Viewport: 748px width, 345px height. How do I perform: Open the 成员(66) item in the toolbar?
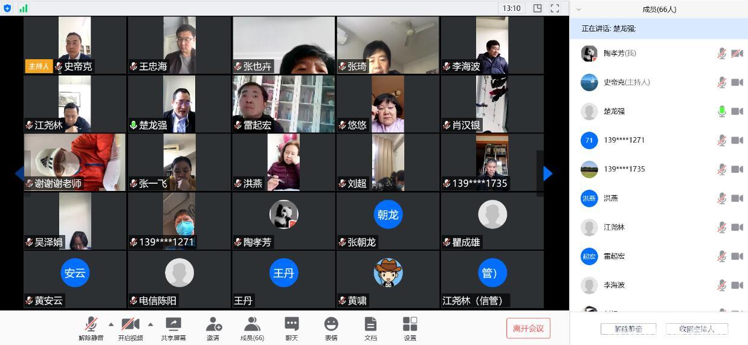click(x=252, y=324)
